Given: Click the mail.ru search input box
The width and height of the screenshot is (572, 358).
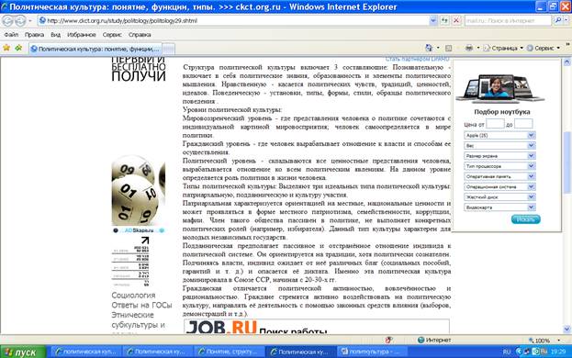Looking at the screenshot, I should [x=508, y=21].
